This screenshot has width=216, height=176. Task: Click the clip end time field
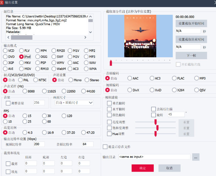188,47
